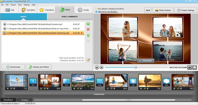Click the Synchronize button
The width and height of the screenshot is (198, 105).
tap(13, 67)
